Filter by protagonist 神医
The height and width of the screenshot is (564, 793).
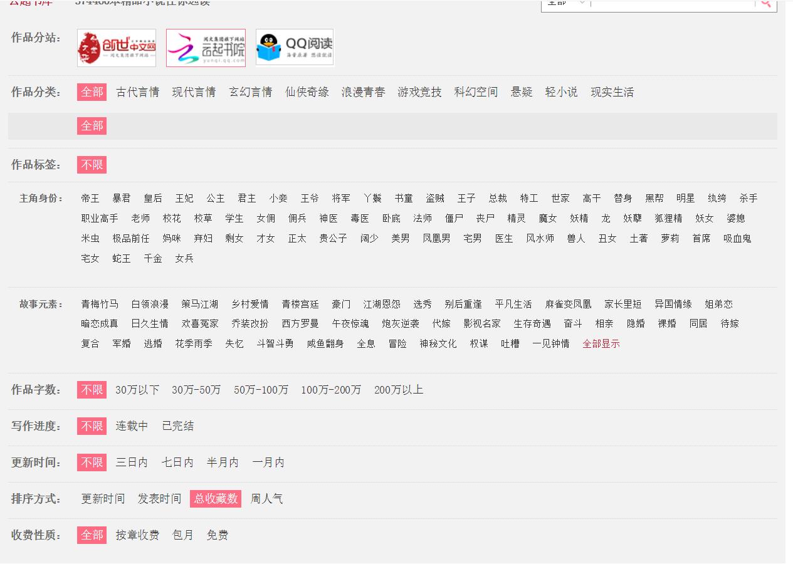pos(328,218)
